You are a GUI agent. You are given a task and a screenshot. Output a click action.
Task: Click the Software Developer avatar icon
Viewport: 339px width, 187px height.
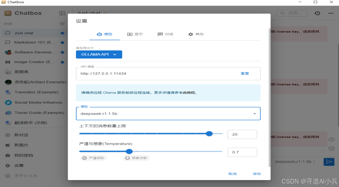[x=8, y=52]
